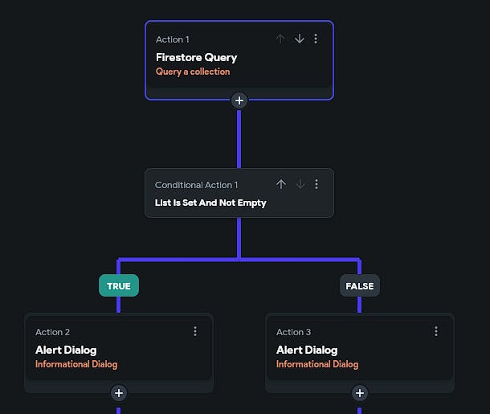Screen dimensions: 490x414
Task: Add an action below Action 3
Action: pyautogui.click(x=360, y=393)
